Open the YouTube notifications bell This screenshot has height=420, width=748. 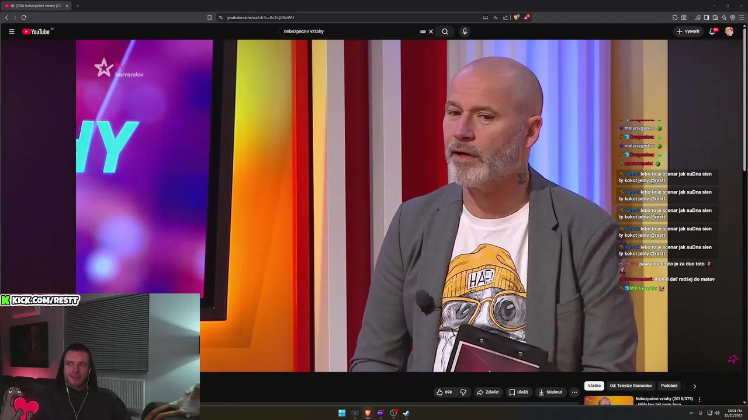tap(712, 32)
